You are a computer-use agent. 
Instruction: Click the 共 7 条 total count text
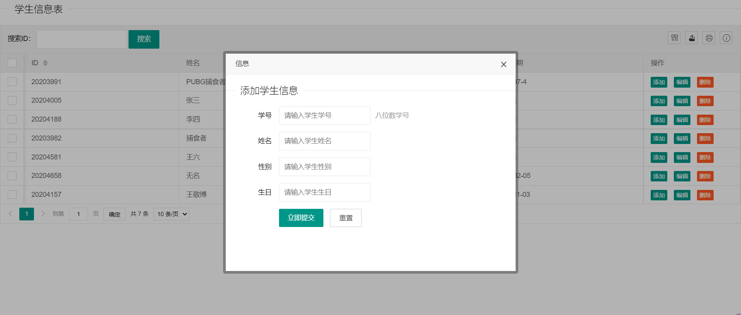pos(139,214)
